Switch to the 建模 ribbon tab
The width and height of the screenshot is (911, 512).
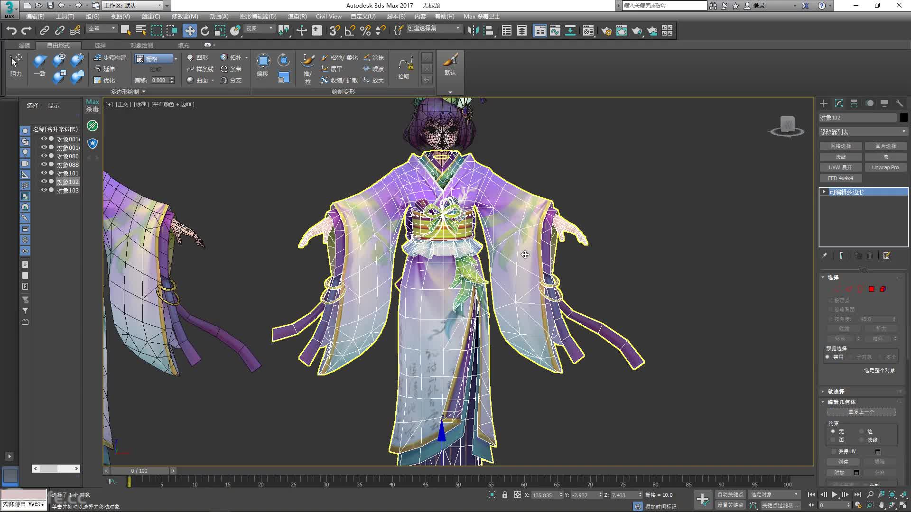point(24,45)
